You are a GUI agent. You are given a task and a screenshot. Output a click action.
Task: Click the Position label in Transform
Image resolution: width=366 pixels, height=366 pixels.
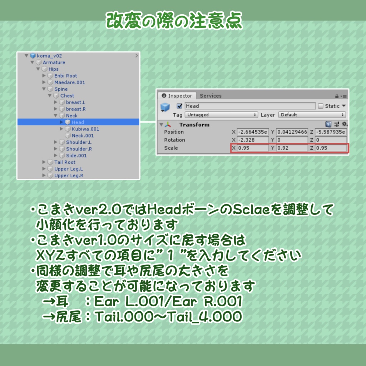click(x=174, y=132)
